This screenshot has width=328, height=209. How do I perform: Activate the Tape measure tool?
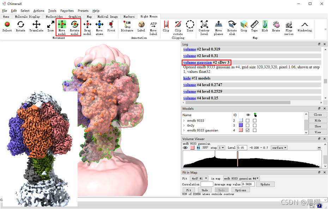coord(254,26)
